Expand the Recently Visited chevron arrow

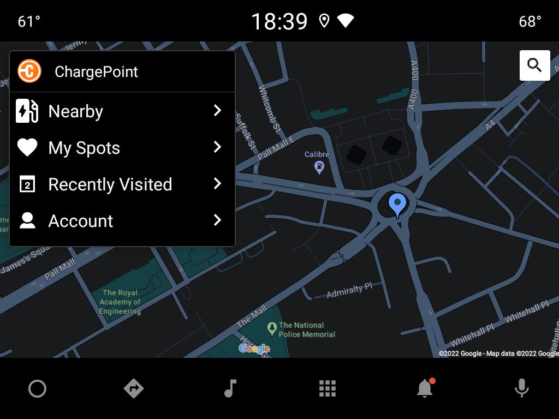pos(217,183)
